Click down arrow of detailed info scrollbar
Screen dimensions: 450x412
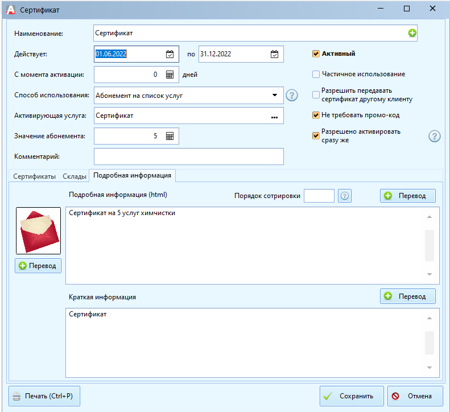[x=430, y=274]
